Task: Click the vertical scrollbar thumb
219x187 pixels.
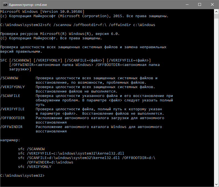Action: click(216, 16)
